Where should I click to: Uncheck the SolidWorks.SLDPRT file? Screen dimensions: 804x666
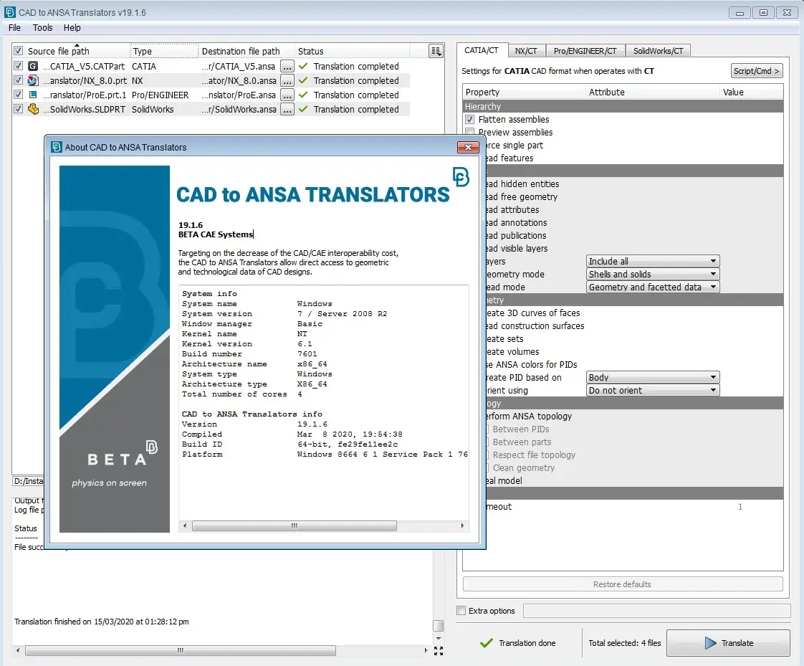tap(19, 109)
